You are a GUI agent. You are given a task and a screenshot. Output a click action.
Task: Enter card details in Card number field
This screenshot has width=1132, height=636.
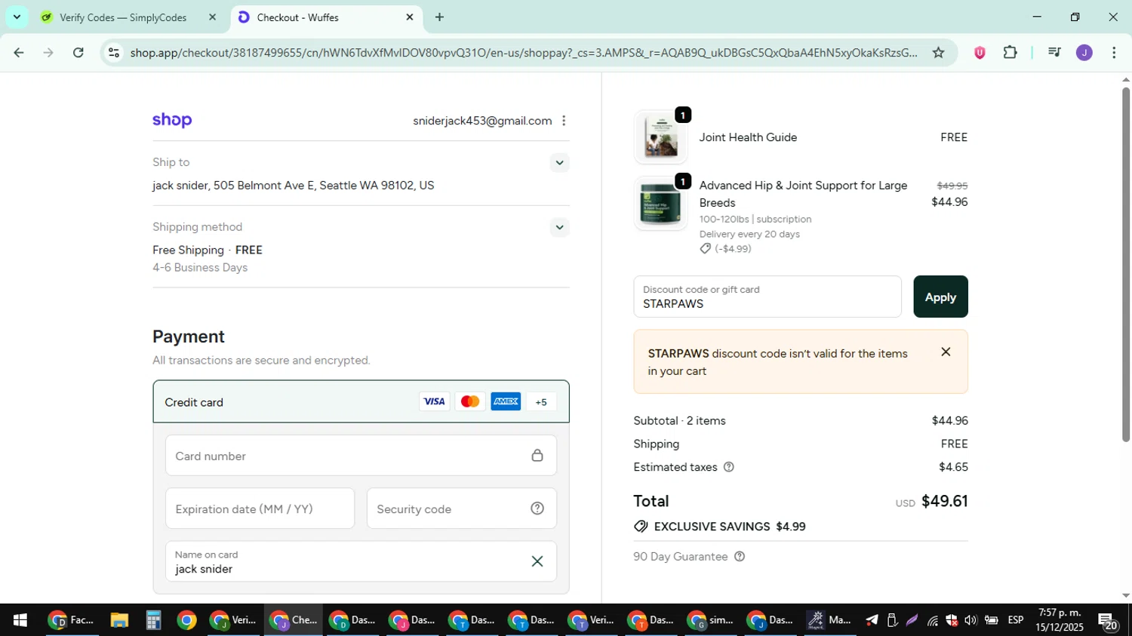click(361, 456)
